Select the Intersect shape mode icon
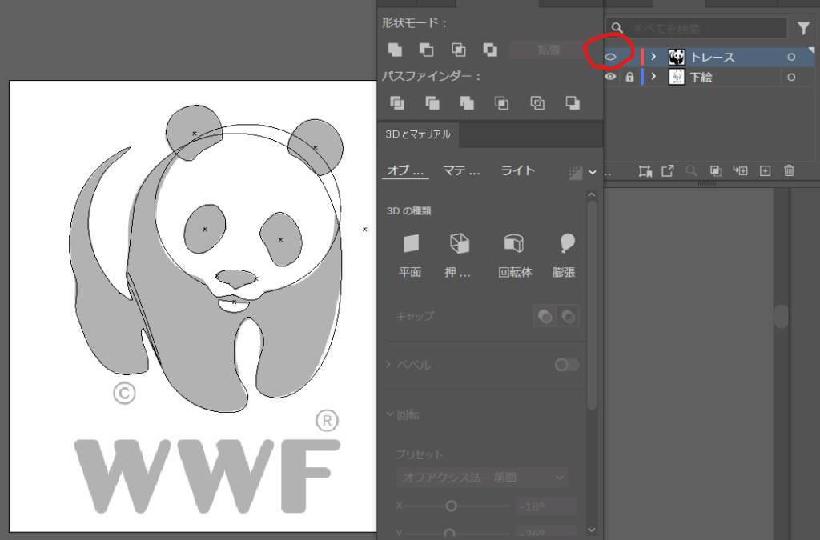 pos(459,50)
